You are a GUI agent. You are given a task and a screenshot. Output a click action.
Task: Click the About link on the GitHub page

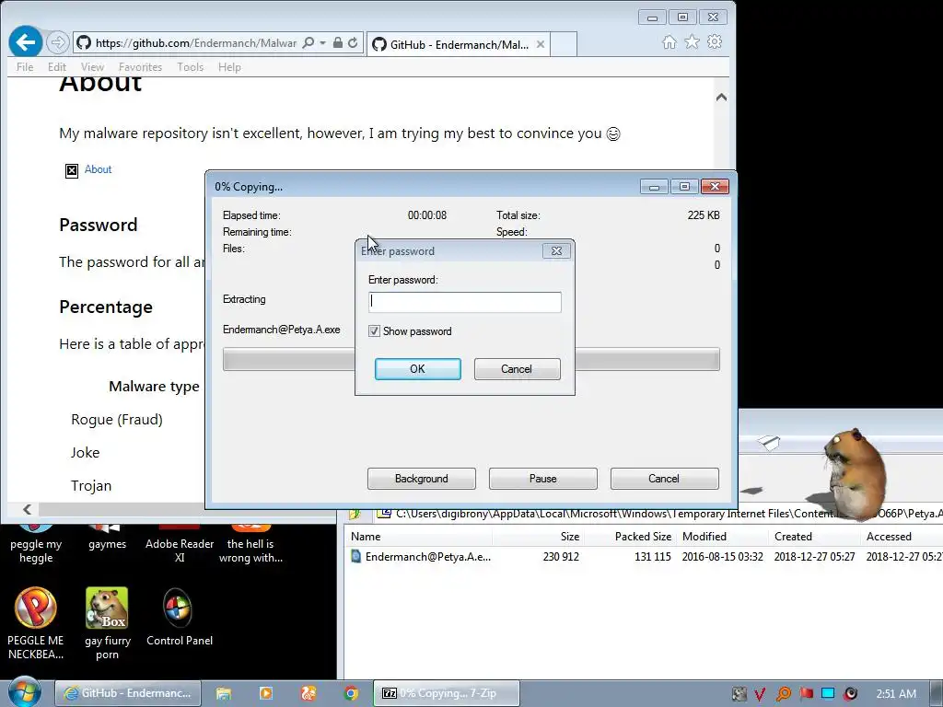(98, 169)
